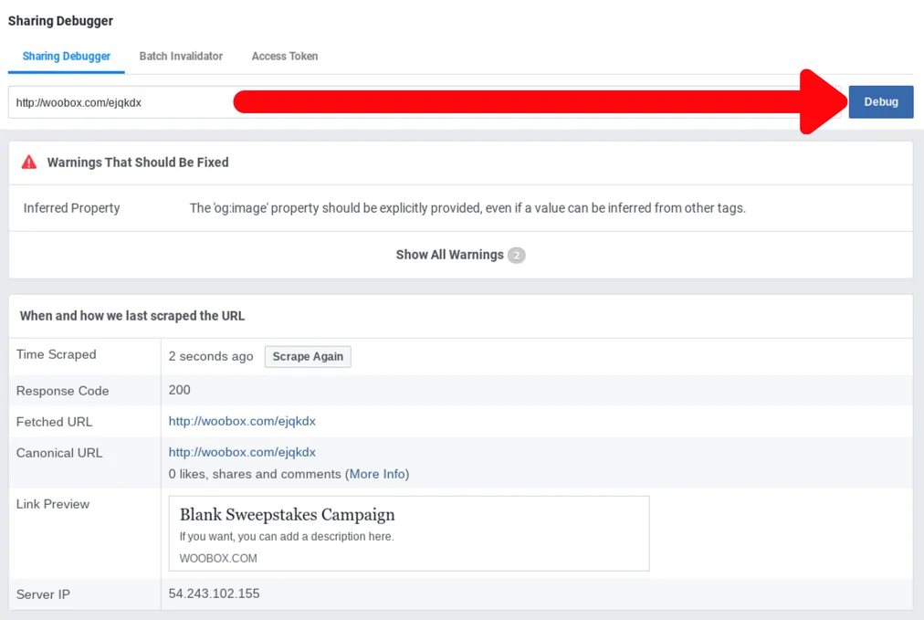Click the Blank Sweepstakes Campaign preview title
The image size is (924, 620).
(x=287, y=515)
